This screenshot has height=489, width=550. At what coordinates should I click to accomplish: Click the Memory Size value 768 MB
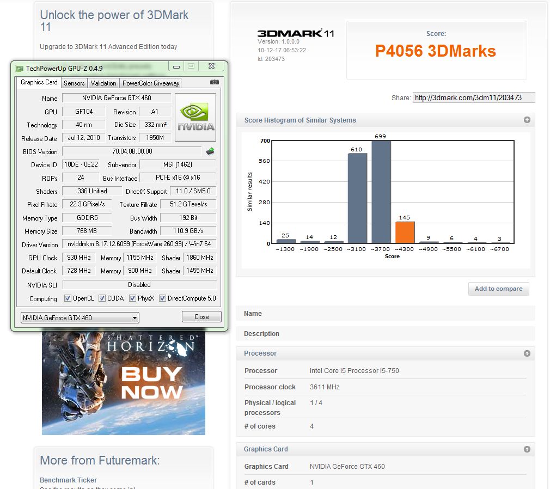(x=87, y=231)
